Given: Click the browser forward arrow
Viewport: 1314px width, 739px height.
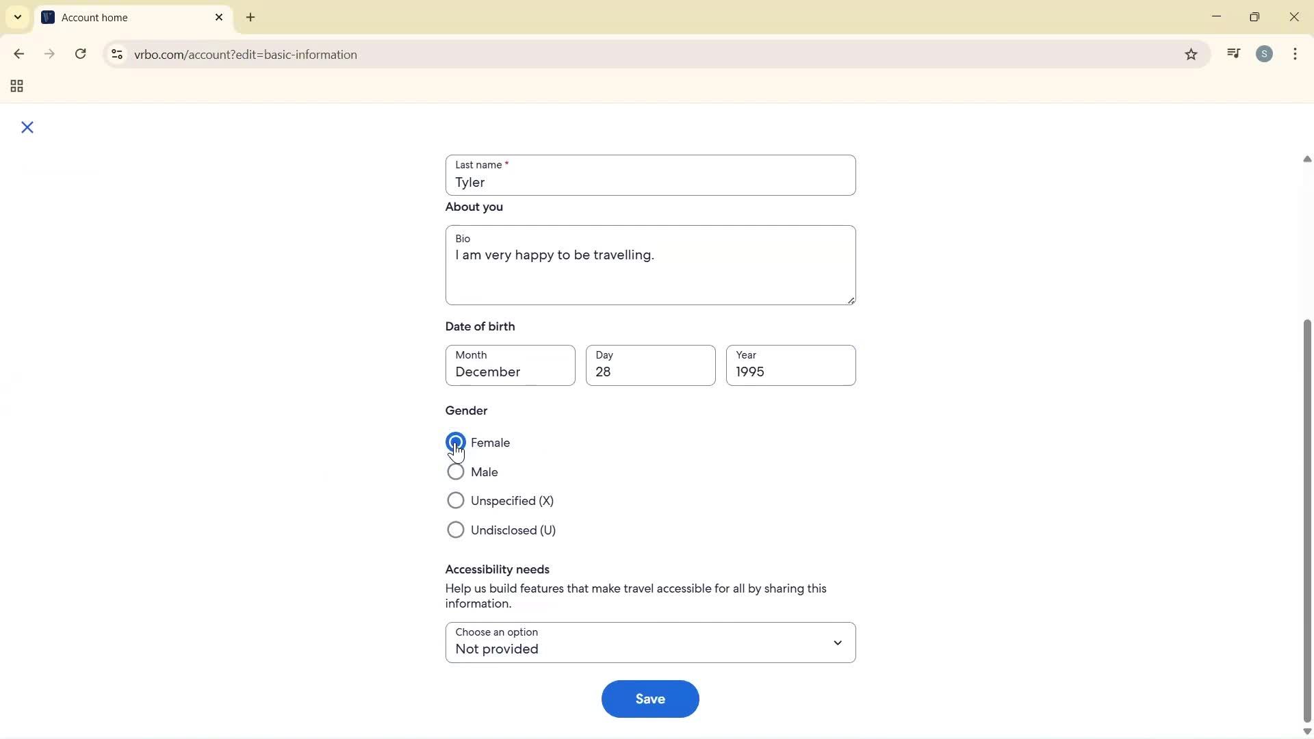Looking at the screenshot, I should point(49,54).
